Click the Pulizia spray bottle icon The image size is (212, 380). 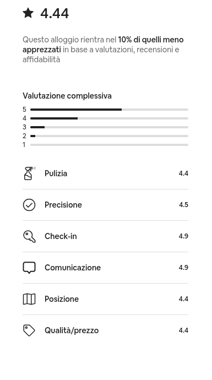pos(29,173)
